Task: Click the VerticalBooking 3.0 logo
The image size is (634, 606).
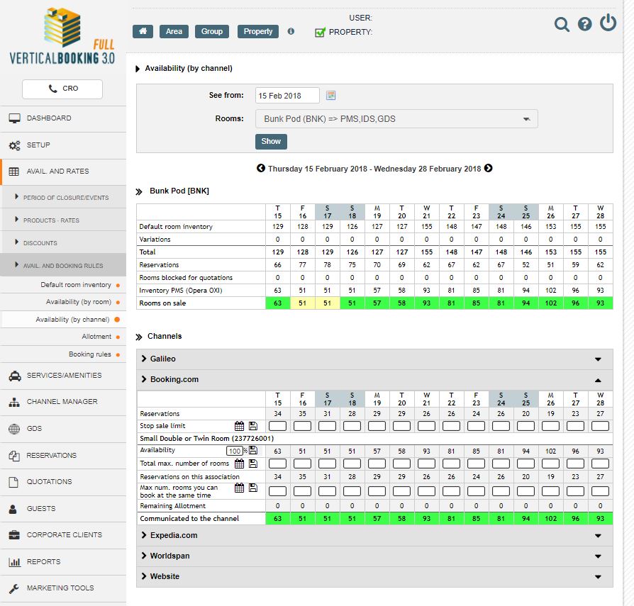Action: (62, 36)
